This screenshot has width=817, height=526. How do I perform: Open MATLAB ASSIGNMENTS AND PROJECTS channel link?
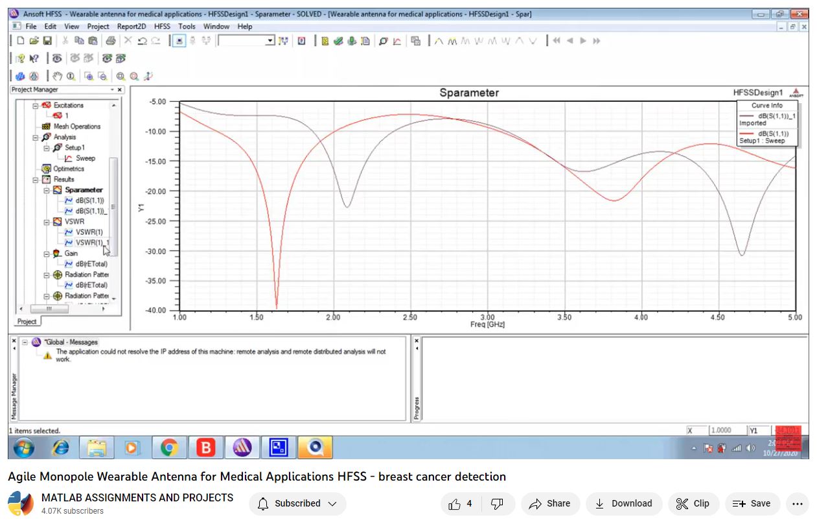tap(137, 497)
